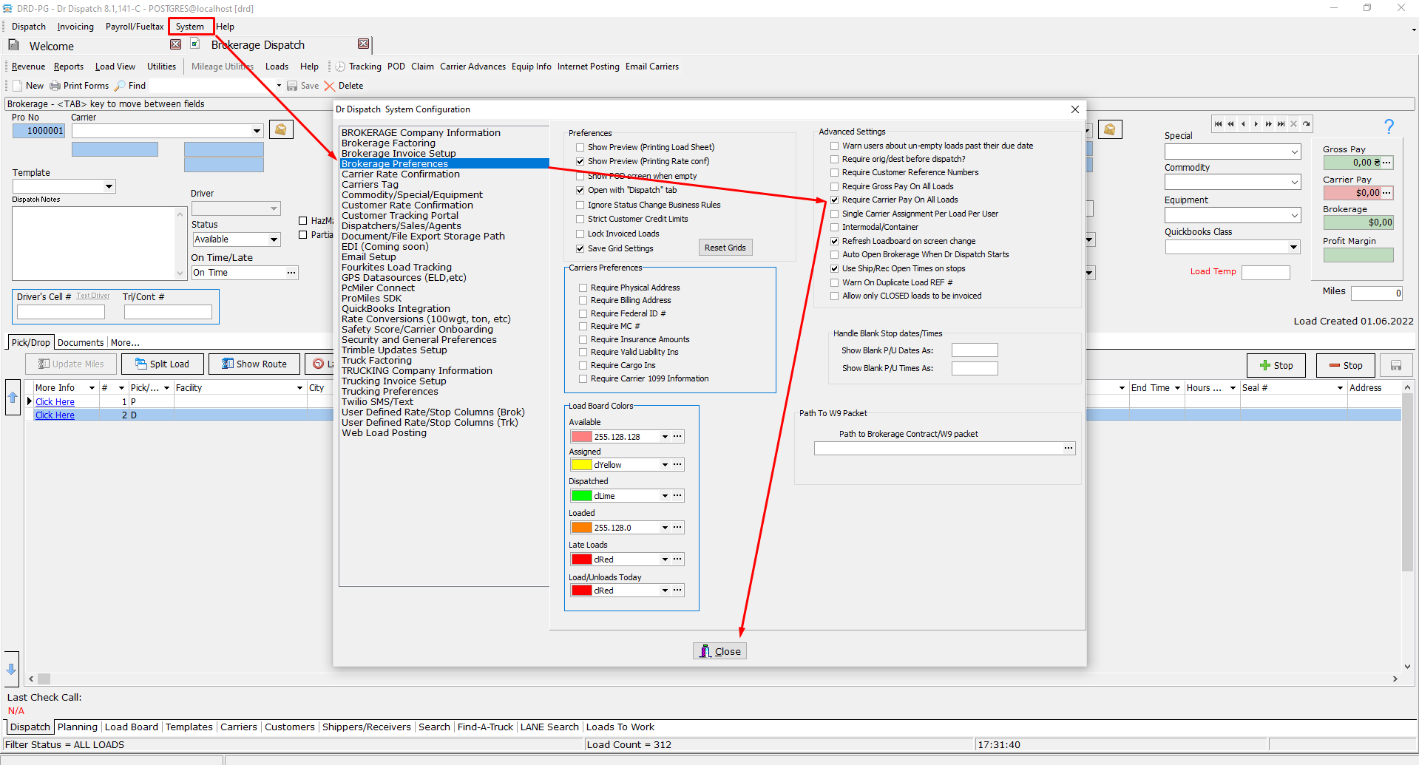Check Require Federal ID # option

(583, 314)
